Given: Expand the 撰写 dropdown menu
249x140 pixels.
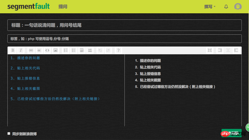Looking at the screenshot, I should pyautogui.click(x=210, y=7).
